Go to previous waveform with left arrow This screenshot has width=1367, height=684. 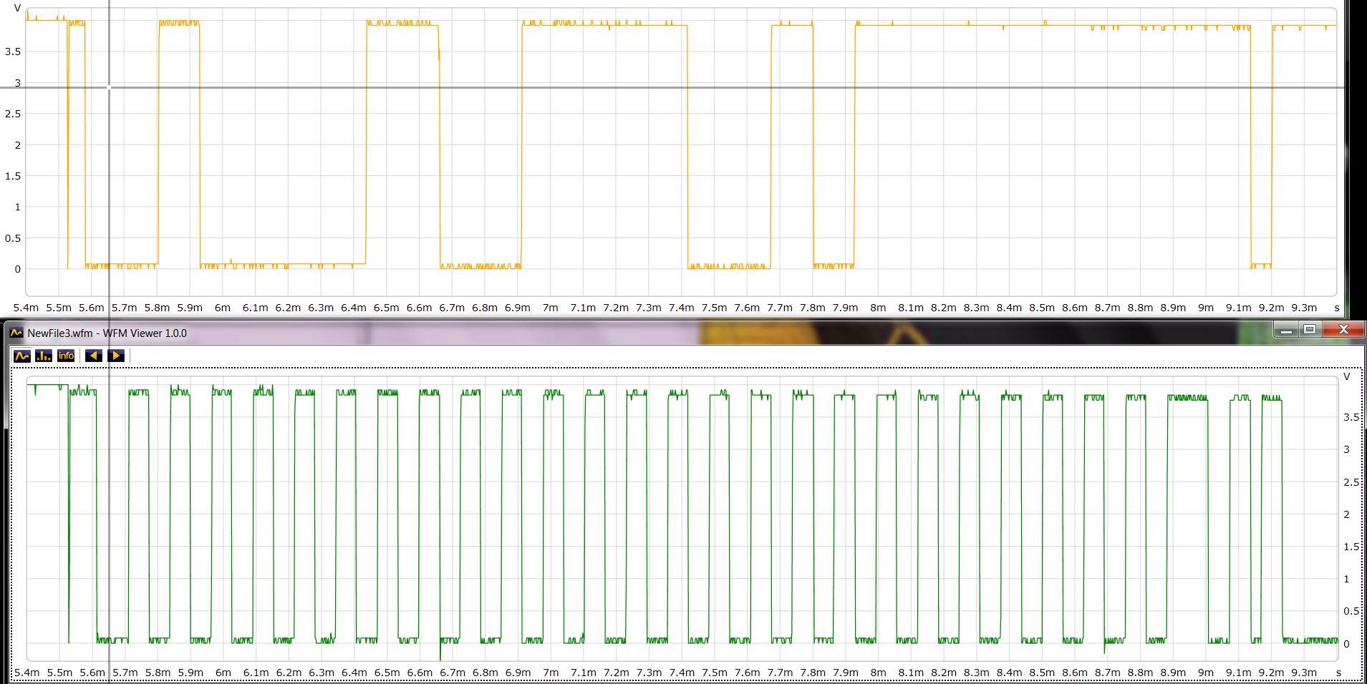click(93, 356)
